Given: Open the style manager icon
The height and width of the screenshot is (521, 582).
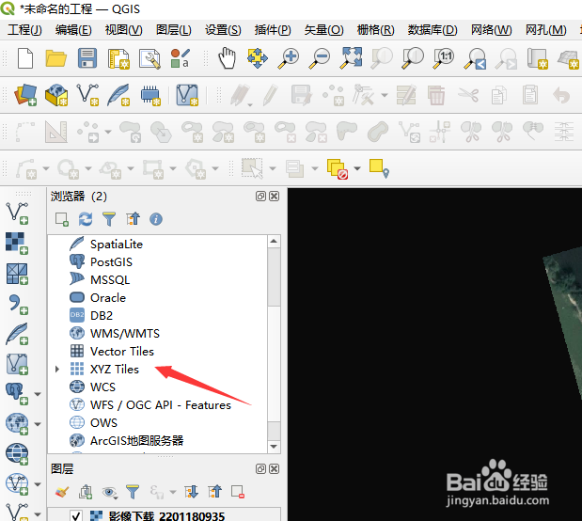Looking at the screenshot, I should tap(180, 58).
